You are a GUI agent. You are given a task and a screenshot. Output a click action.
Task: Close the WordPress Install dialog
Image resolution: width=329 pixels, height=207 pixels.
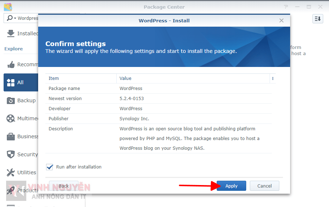(x=281, y=21)
